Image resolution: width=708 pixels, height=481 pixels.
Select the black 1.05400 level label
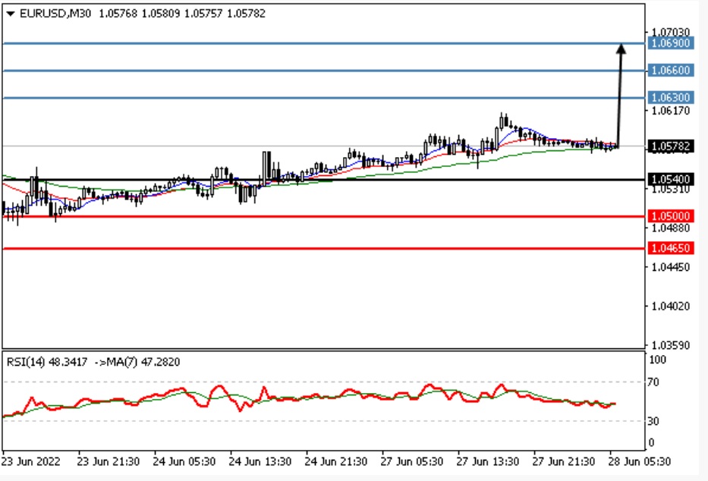(671, 180)
